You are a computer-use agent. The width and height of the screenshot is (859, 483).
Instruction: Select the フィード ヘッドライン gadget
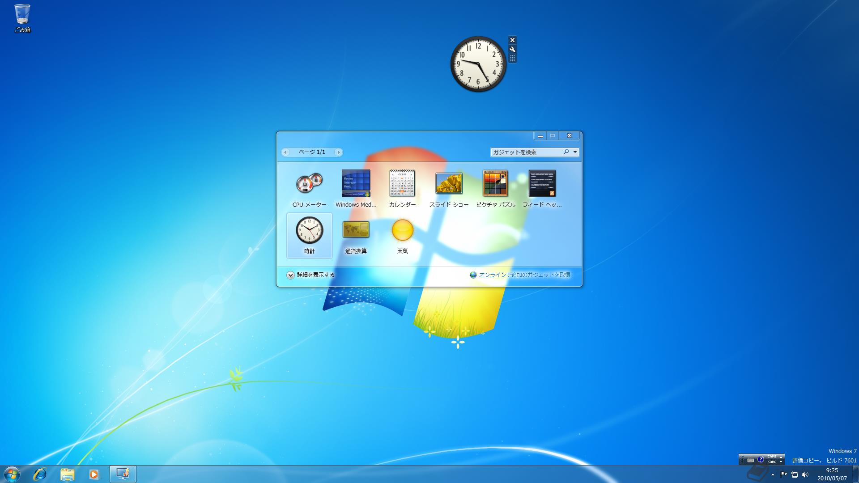pyautogui.click(x=542, y=188)
